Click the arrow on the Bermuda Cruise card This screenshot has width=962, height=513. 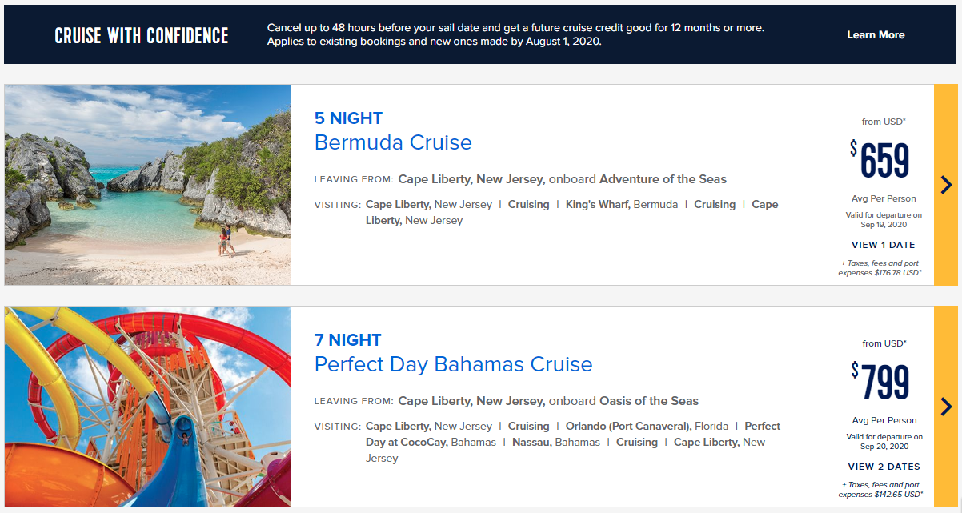(x=946, y=185)
